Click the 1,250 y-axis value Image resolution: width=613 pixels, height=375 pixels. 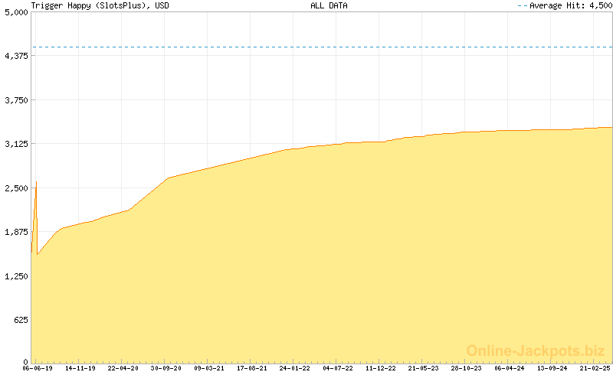pyautogui.click(x=15, y=276)
